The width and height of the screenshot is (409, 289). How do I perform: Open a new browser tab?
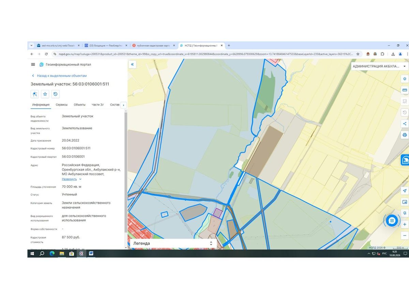click(229, 45)
